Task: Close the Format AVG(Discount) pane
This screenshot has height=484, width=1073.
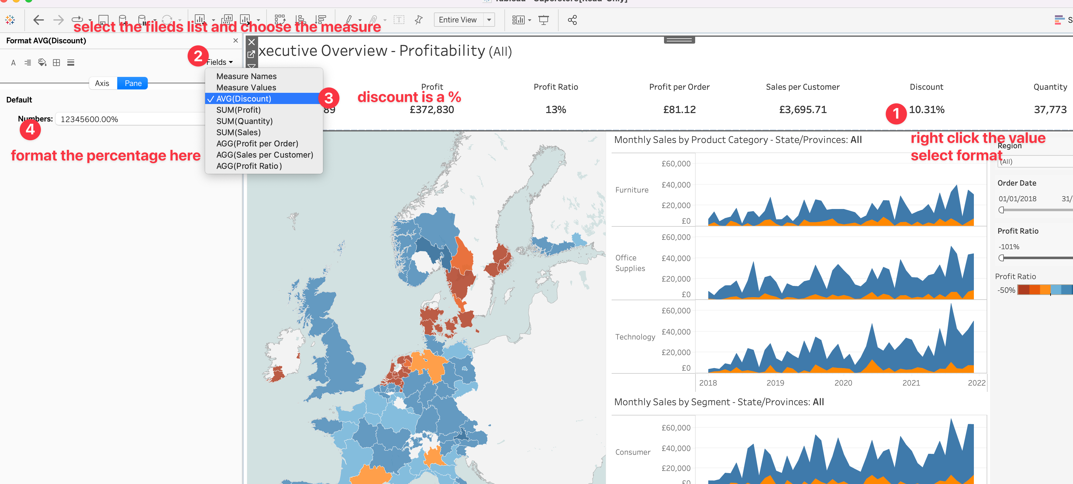Action: (236, 40)
